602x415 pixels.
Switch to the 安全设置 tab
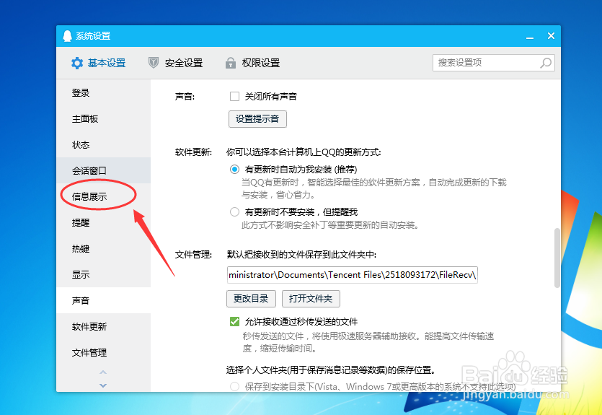(x=175, y=63)
